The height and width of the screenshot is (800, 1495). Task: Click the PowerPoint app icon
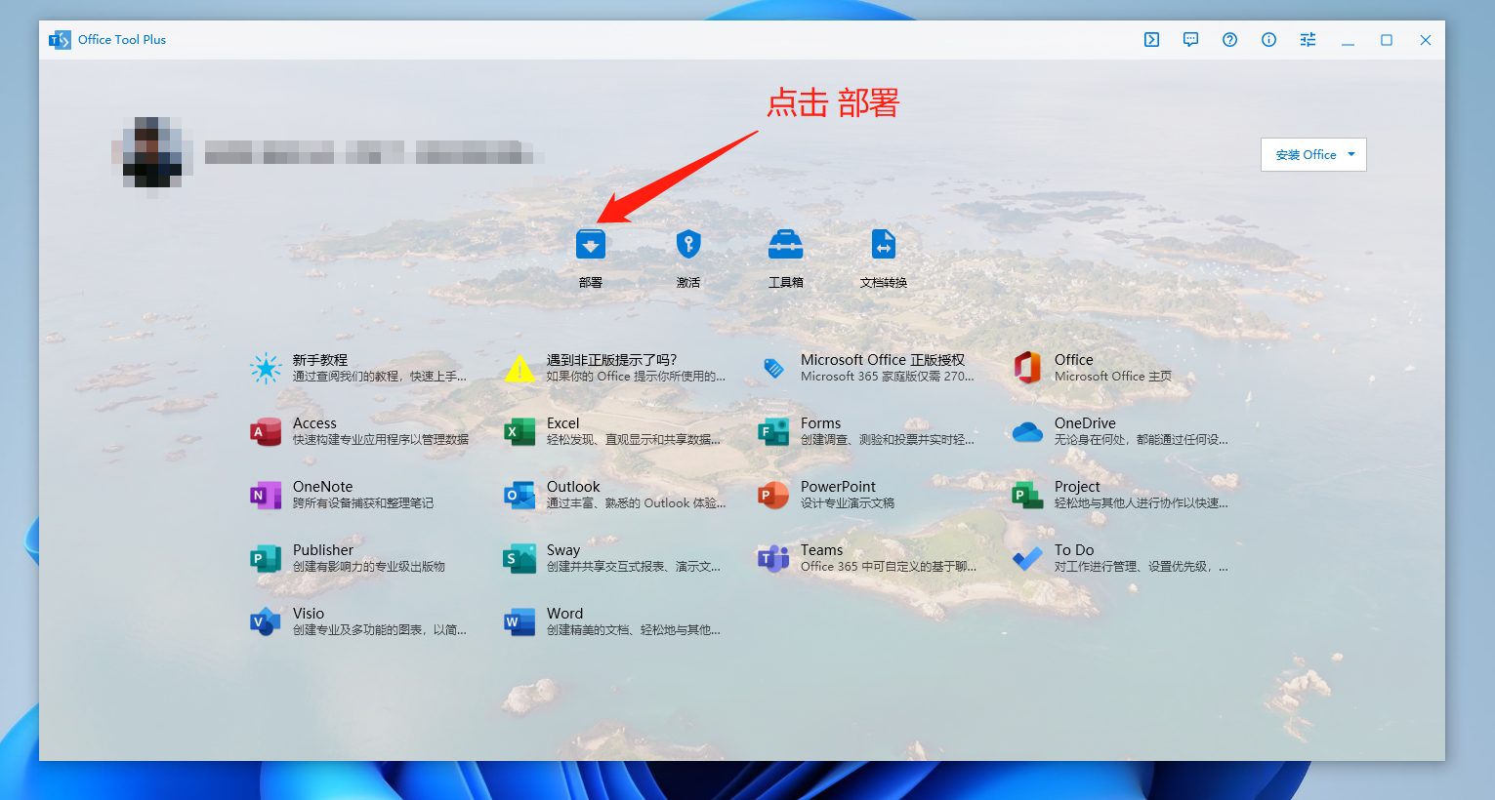773,496
